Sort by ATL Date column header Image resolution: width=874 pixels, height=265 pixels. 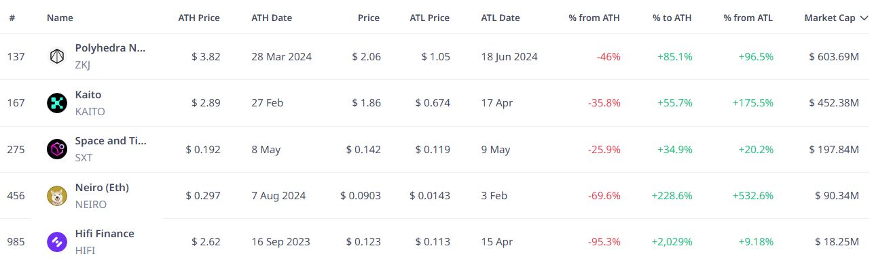[x=500, y=18]
